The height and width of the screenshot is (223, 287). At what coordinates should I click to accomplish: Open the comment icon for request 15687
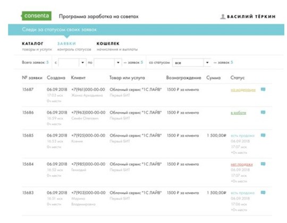point(263,89)
